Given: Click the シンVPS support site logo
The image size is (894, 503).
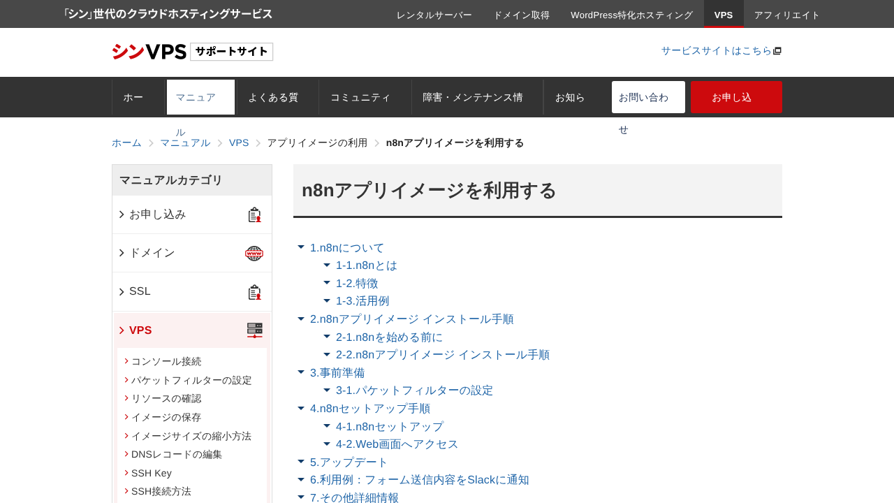Looking at the screenshot, I should point(192,52).
